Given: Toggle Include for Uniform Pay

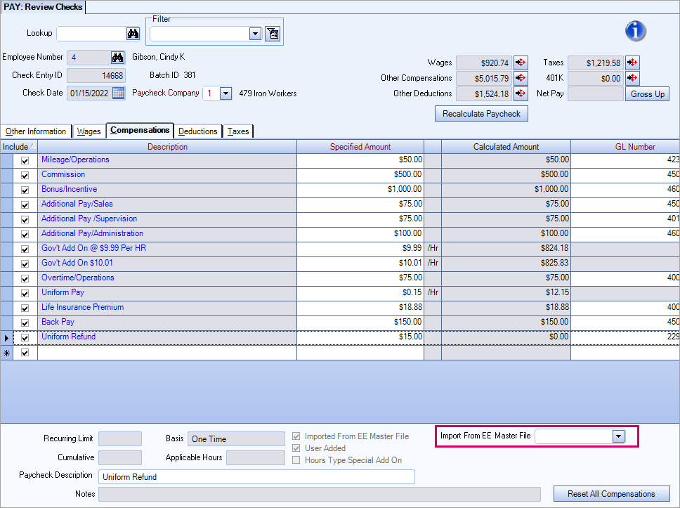Looking at the screenshot, I should point(25,293).
